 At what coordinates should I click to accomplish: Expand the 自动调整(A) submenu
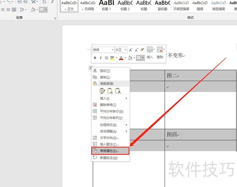[x=111, y=131]
